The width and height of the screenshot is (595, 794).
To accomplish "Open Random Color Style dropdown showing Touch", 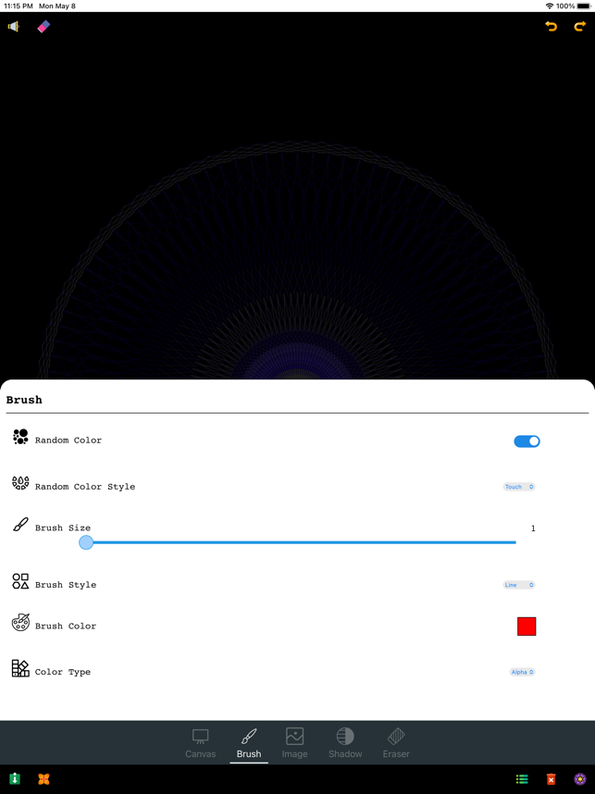I will click(x=519, y=487).
